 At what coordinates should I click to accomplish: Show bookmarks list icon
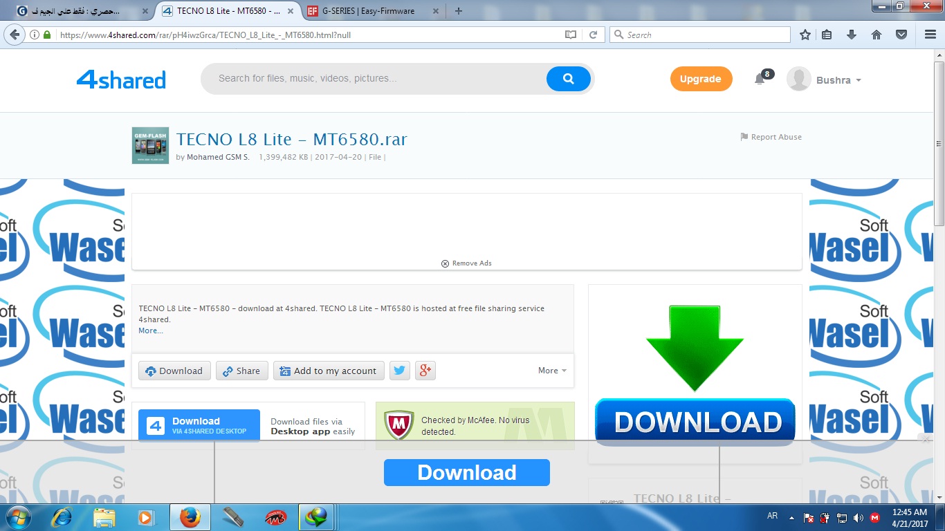tap(827, 35)
